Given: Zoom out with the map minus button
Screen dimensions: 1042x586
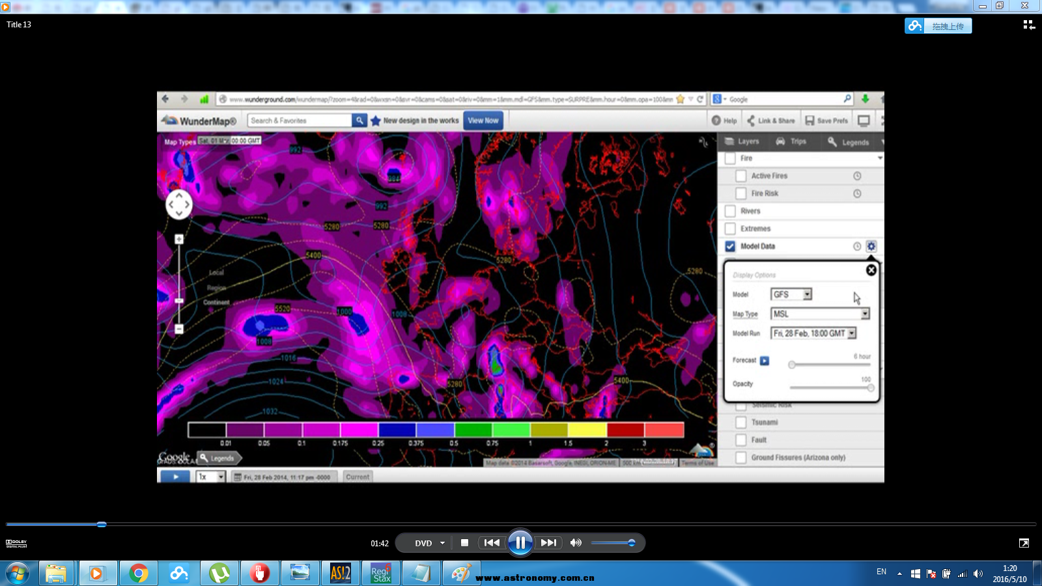Looking at the screenshot, I should coord(179,329).
